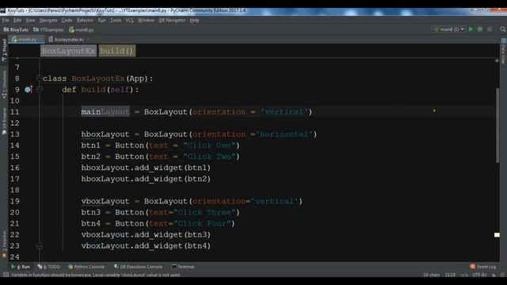Viewport: 507px width, 285px height.
Task: Click 'Click Three' string on line 20
Action: (x=204, y=212)
